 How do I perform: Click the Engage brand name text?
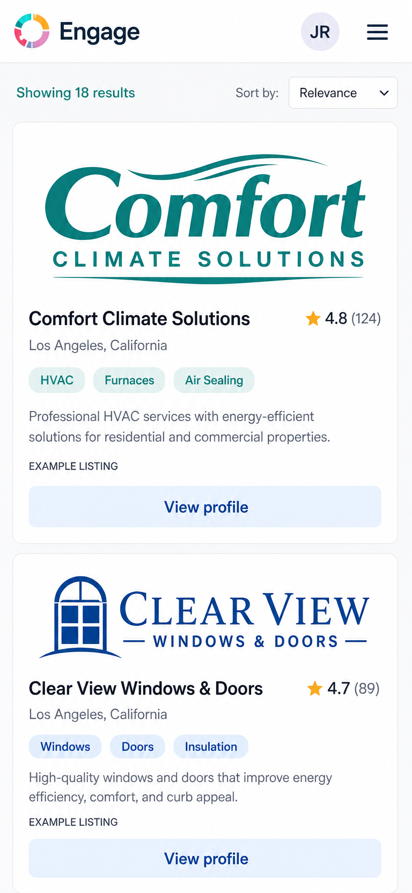pyautogui.click(x=100, y=32)
